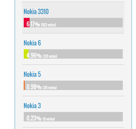This screenshot has width=136, height=129.
Task: Click the (26 votes) count text
Action: coord(50,88)
